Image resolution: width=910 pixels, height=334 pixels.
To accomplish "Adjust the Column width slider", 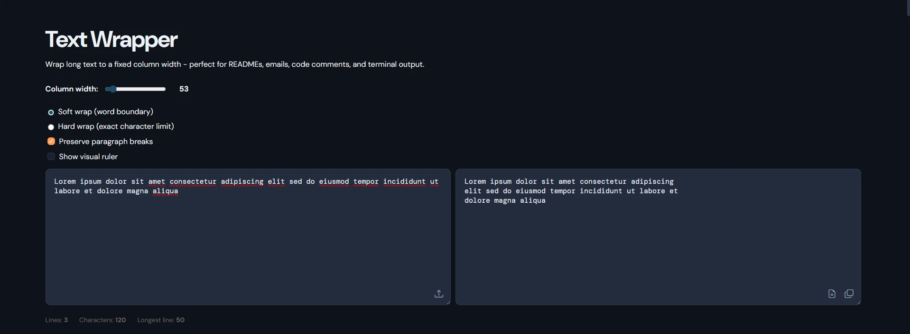I will click(x=136, y=89).
